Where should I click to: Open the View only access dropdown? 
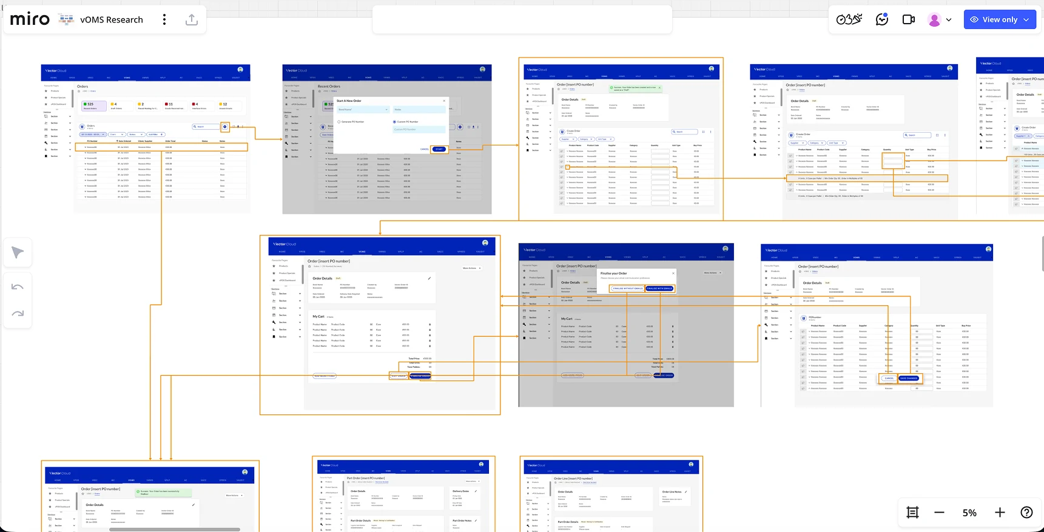pyautogui.click(x=1000, y=19)
